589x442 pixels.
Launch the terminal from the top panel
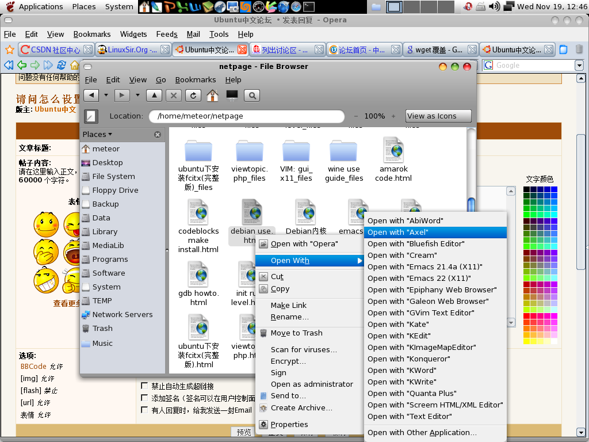tap(308, 6)
